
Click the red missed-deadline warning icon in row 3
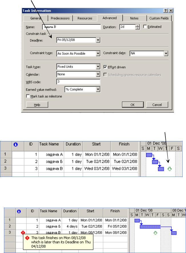pyautogui.click(x=23, y=232)
